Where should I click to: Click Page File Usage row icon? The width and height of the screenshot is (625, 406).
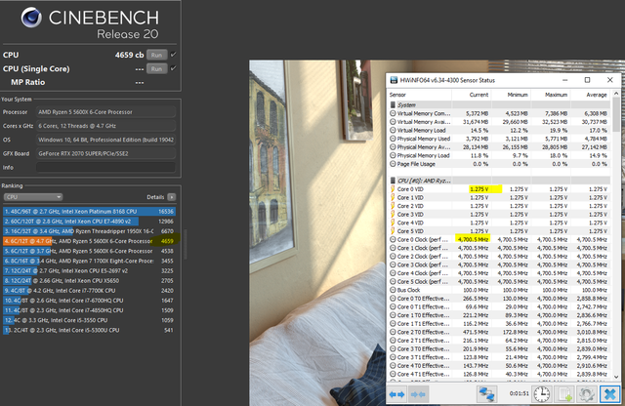(393, 164)
